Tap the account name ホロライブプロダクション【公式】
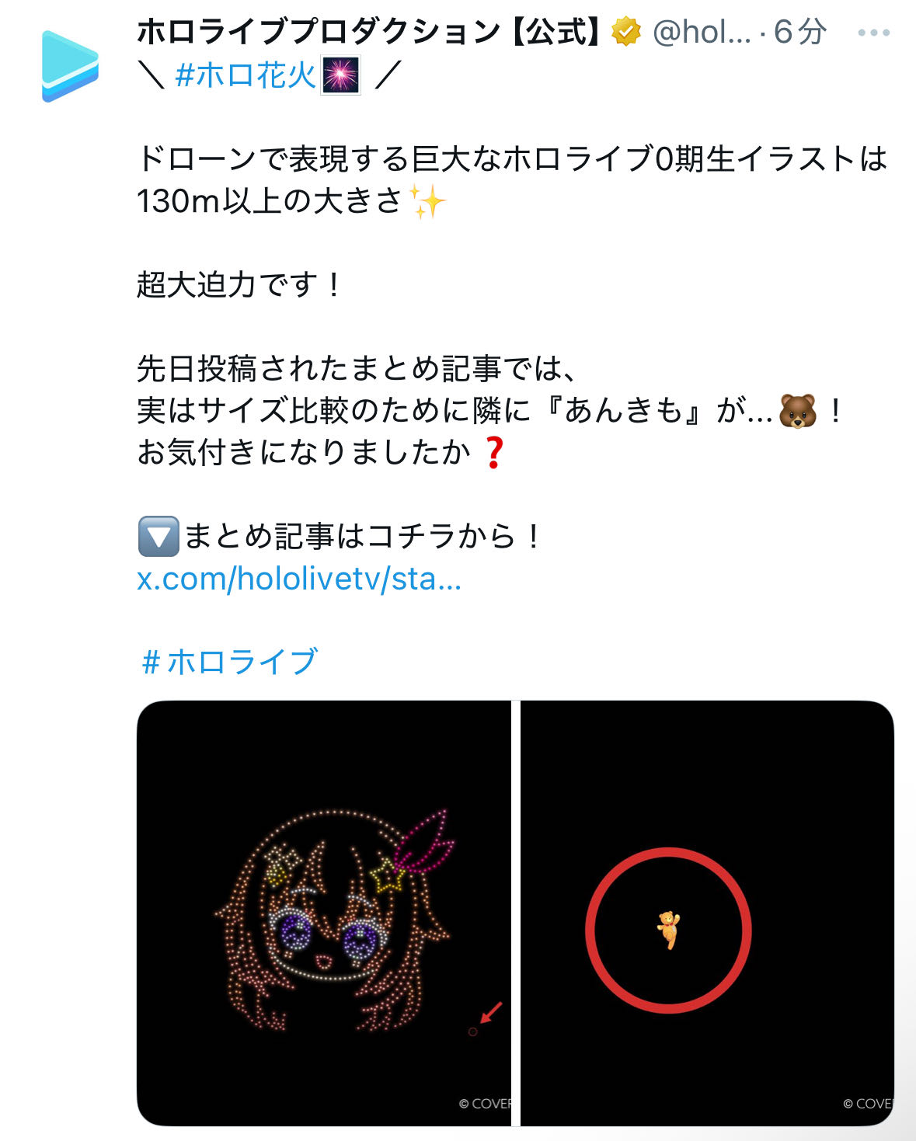This screenshot has height=1141, width=916. tap(371, 32)
